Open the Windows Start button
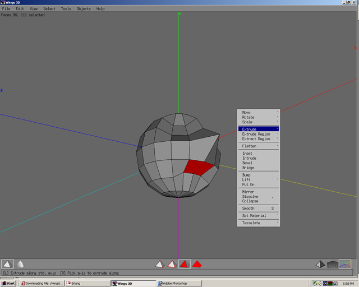This screenshot has height=287, width=359. (8, 283)
